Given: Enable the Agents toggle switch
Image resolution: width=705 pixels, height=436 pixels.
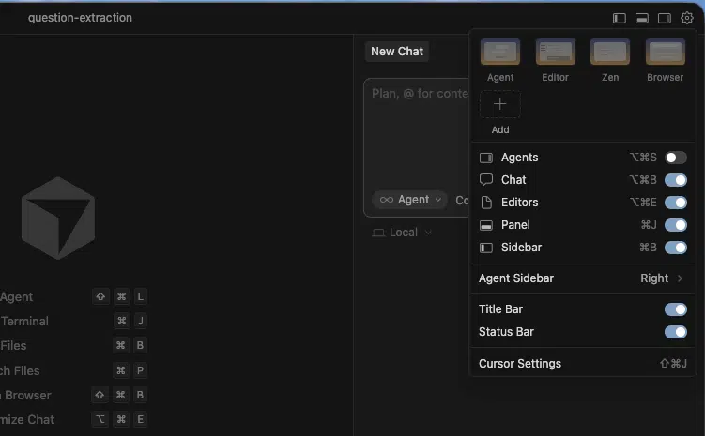Looking at the screenshot, I should point(676,158).
